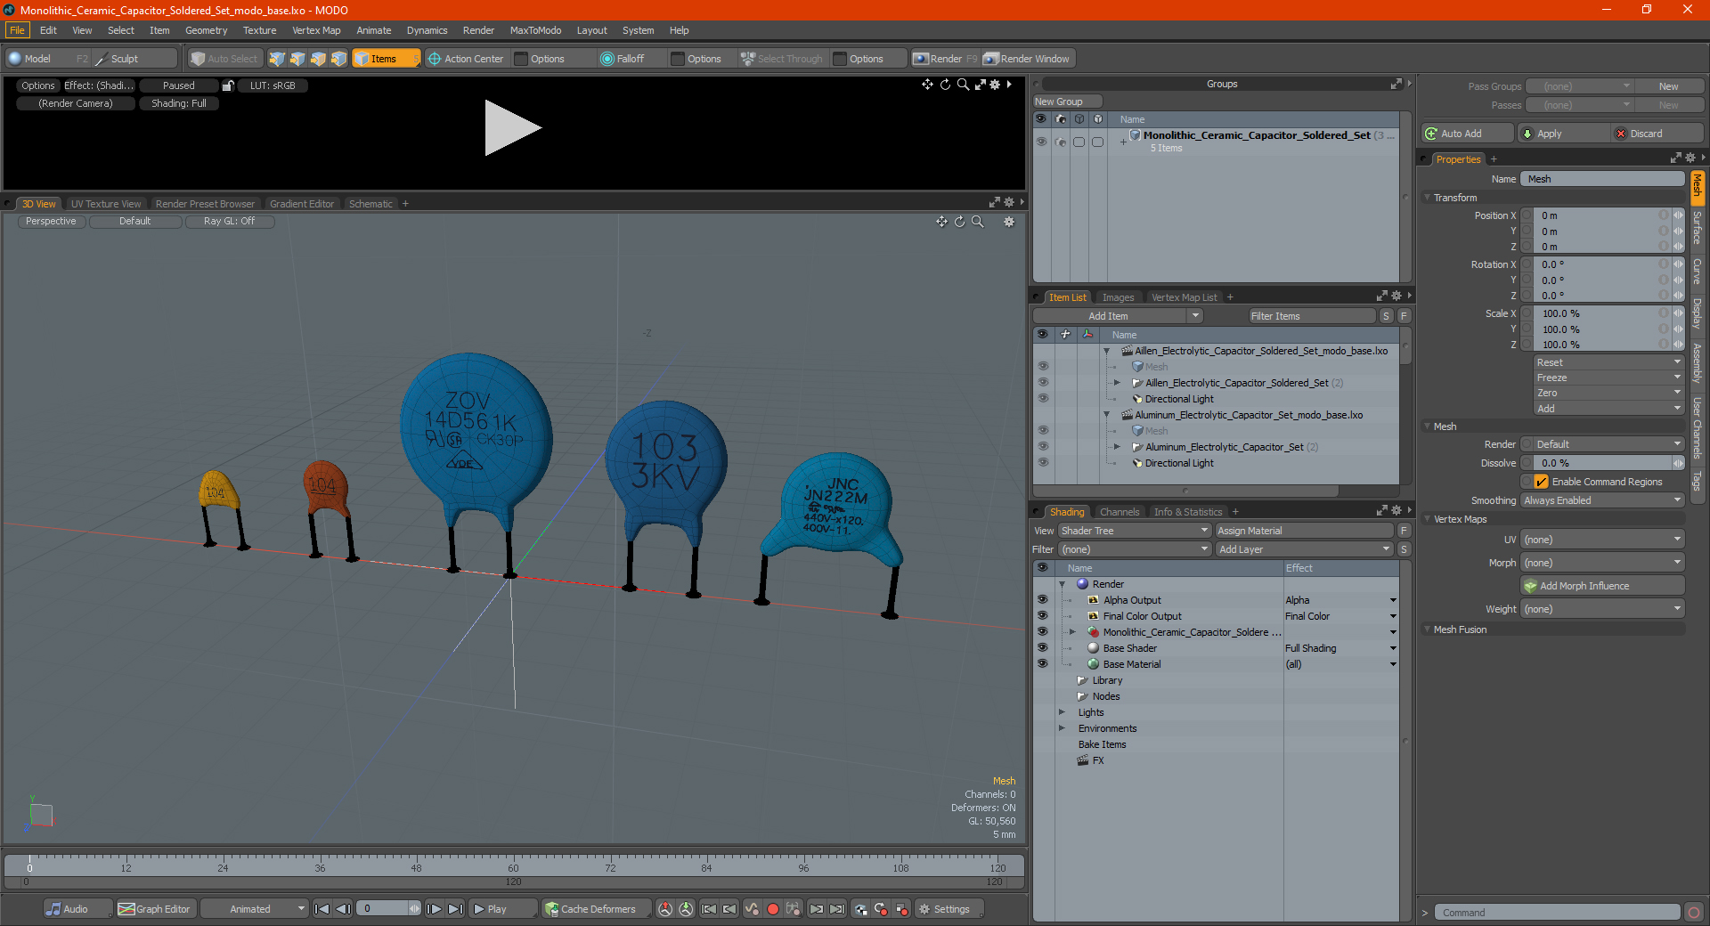Viewport: 1710px width, 926px height.
Task: Open the File menu
Action: coord(17,30)
